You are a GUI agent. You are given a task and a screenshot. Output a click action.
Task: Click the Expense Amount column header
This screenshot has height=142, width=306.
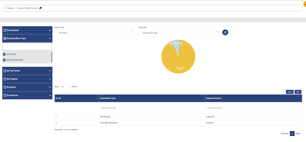(x=253, y=98)
